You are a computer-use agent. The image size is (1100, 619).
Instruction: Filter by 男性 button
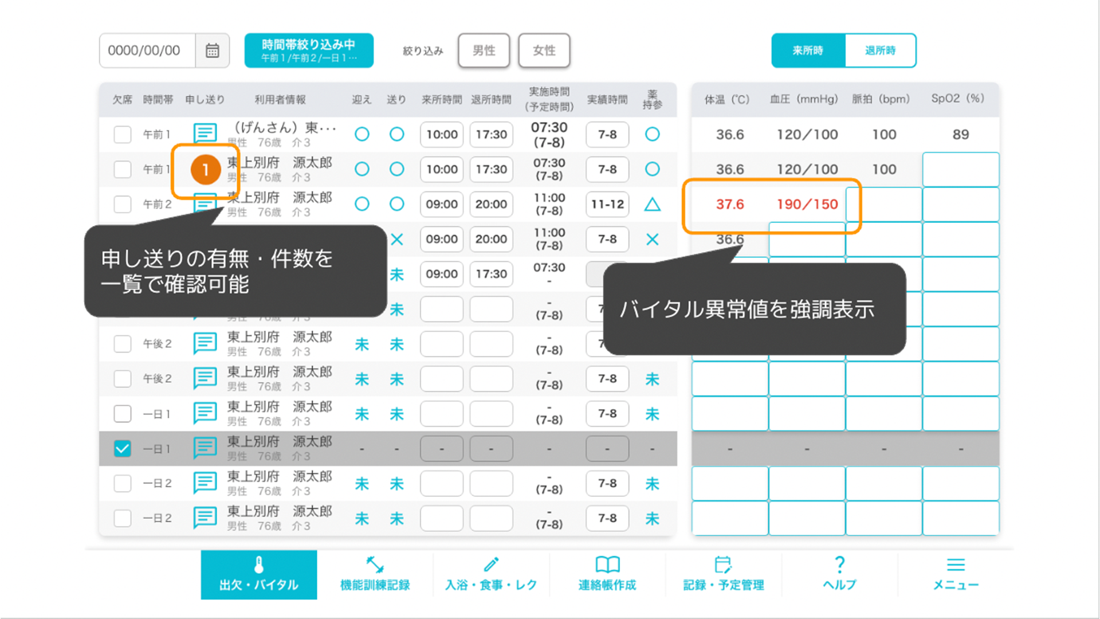click(x=484, y=50)
